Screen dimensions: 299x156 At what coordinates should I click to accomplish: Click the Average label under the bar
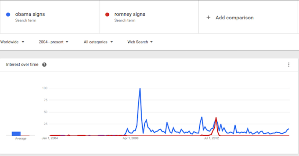(21, 138)
